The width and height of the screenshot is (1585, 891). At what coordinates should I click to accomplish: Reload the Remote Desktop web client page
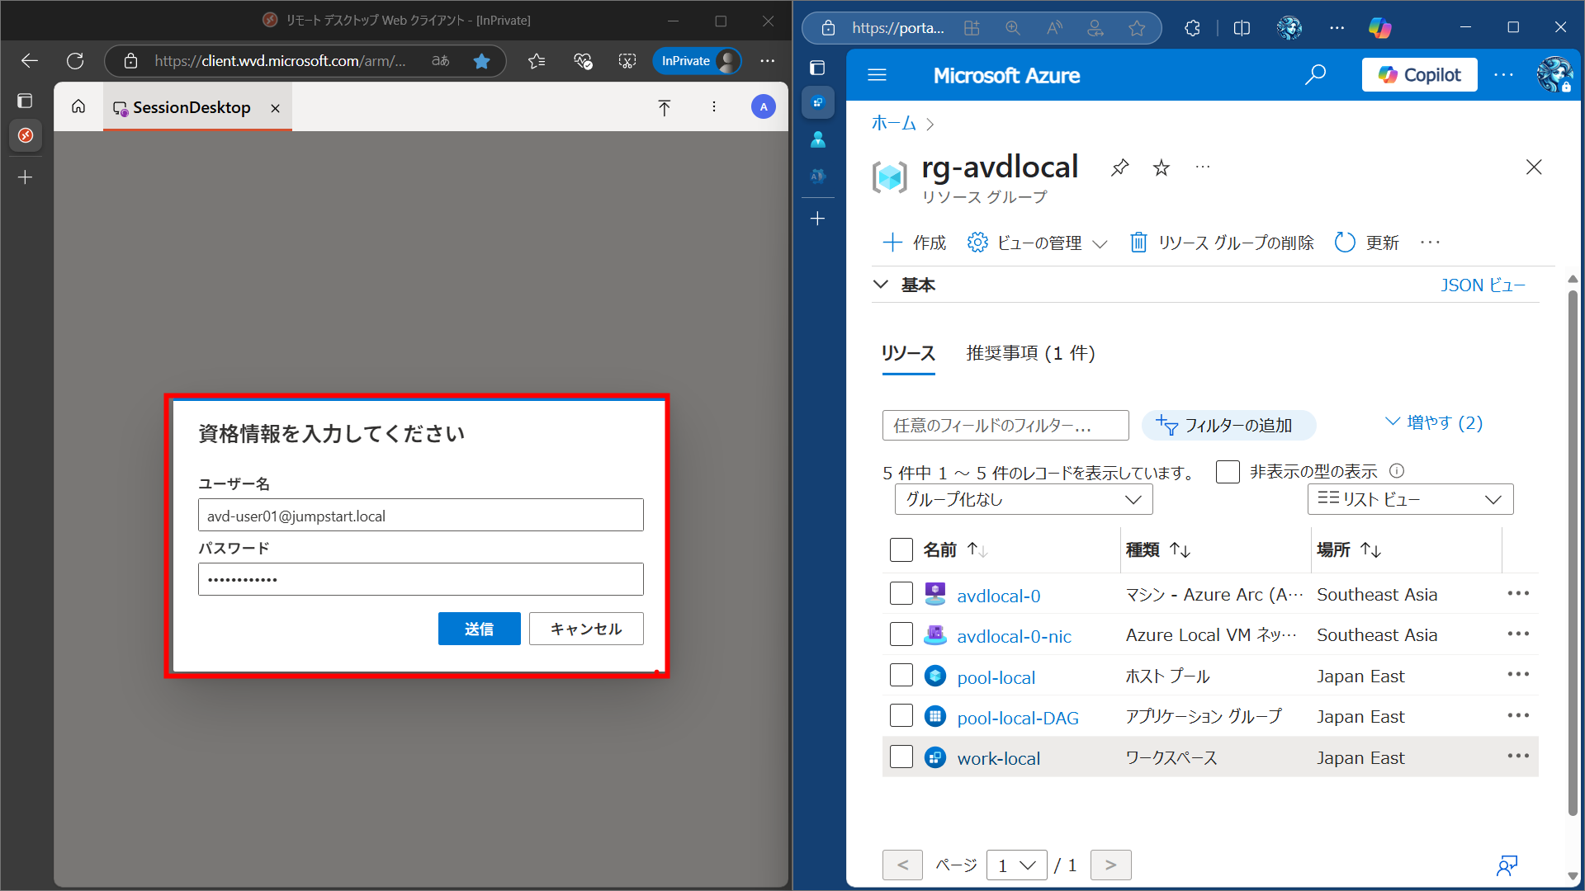coord(75,60)
